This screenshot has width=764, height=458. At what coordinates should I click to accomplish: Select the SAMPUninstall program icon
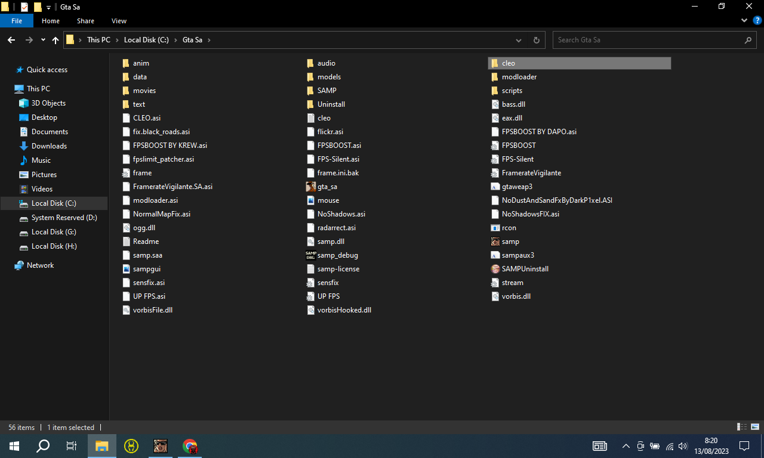coord(495,269)
